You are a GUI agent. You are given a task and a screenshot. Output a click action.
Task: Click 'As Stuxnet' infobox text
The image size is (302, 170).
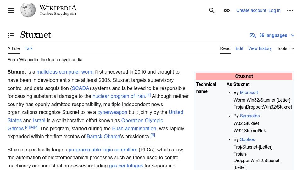(x=238, y=84)
